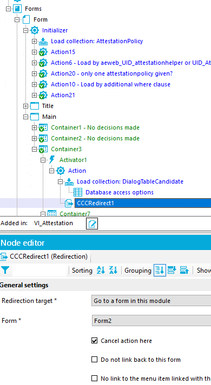Collapse Load collection: DialogTableCandidate node
The width and height of the screenshot is (211, 385).
[60, 181]
